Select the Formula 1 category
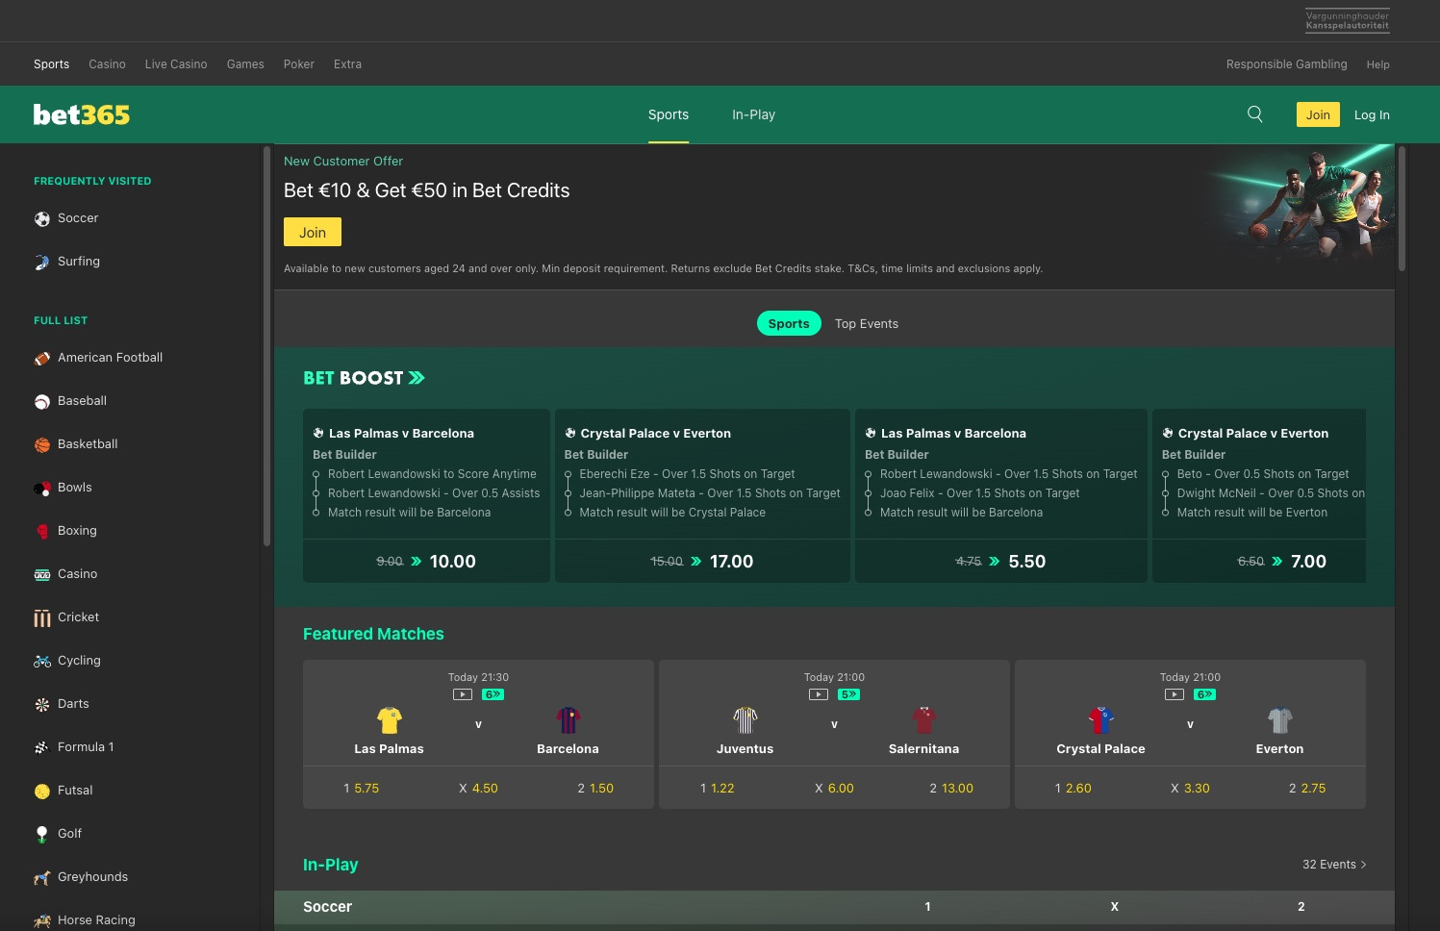1440x931 pixels. [86, 746]
